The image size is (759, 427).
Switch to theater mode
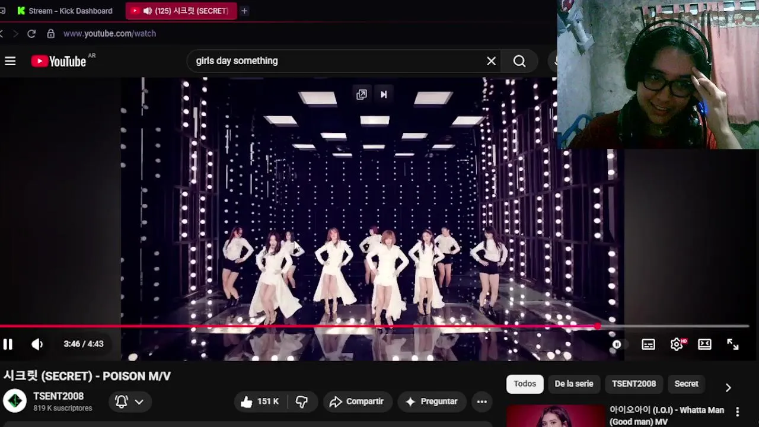point(704,344)
